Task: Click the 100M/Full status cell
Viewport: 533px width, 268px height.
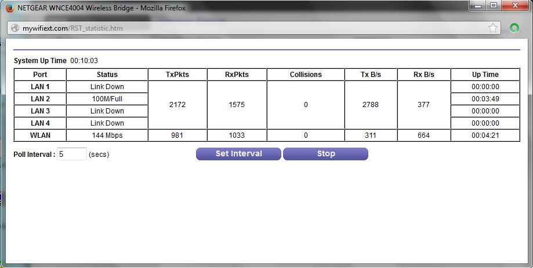Action: [107, 99]
